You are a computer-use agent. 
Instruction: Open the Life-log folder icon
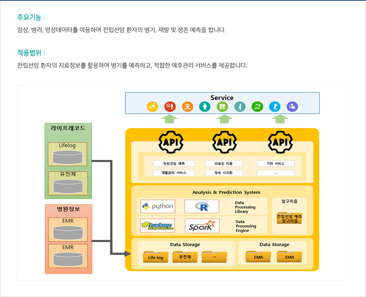tap(155, 257)
